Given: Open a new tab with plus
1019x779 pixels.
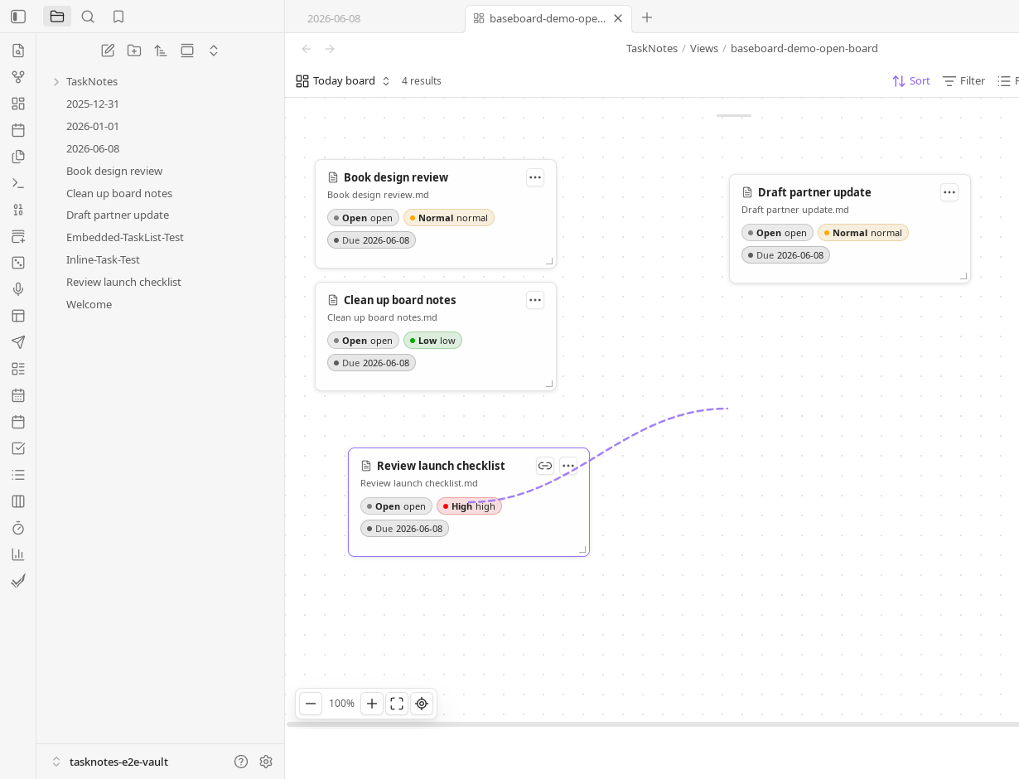Looking at the screenshot, I should [x=647, y=17].
